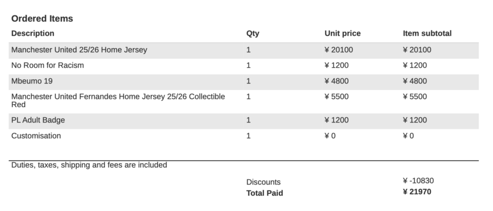Click the duties and taxes included note

click(x=89, y=165)
